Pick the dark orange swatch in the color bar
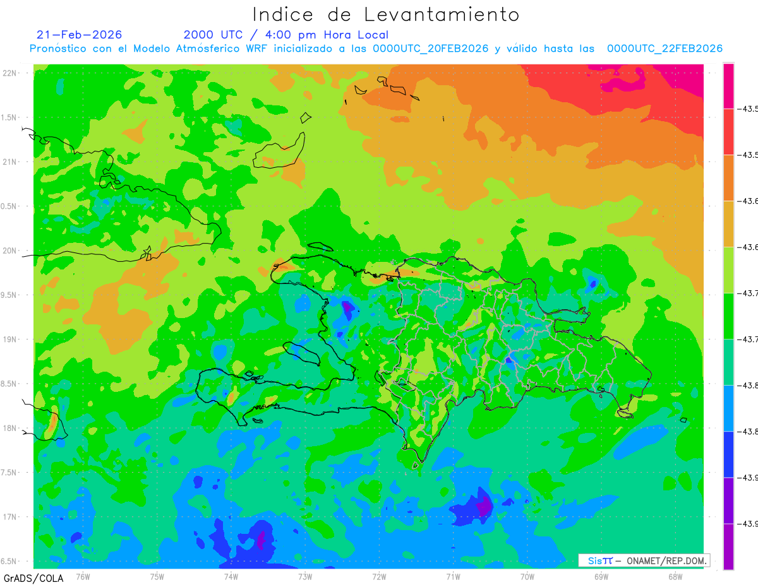Viewport: 758px width, 585px height. tap(728, 178)
